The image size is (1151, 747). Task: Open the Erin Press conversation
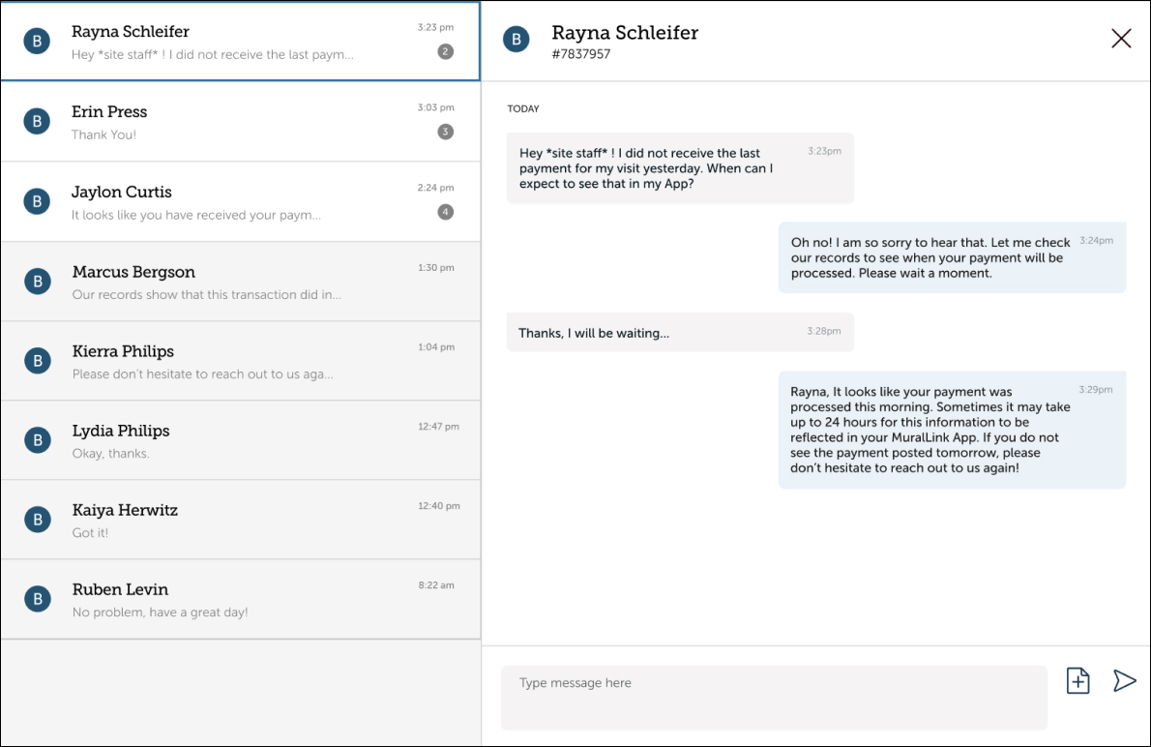tap(240, 122)
